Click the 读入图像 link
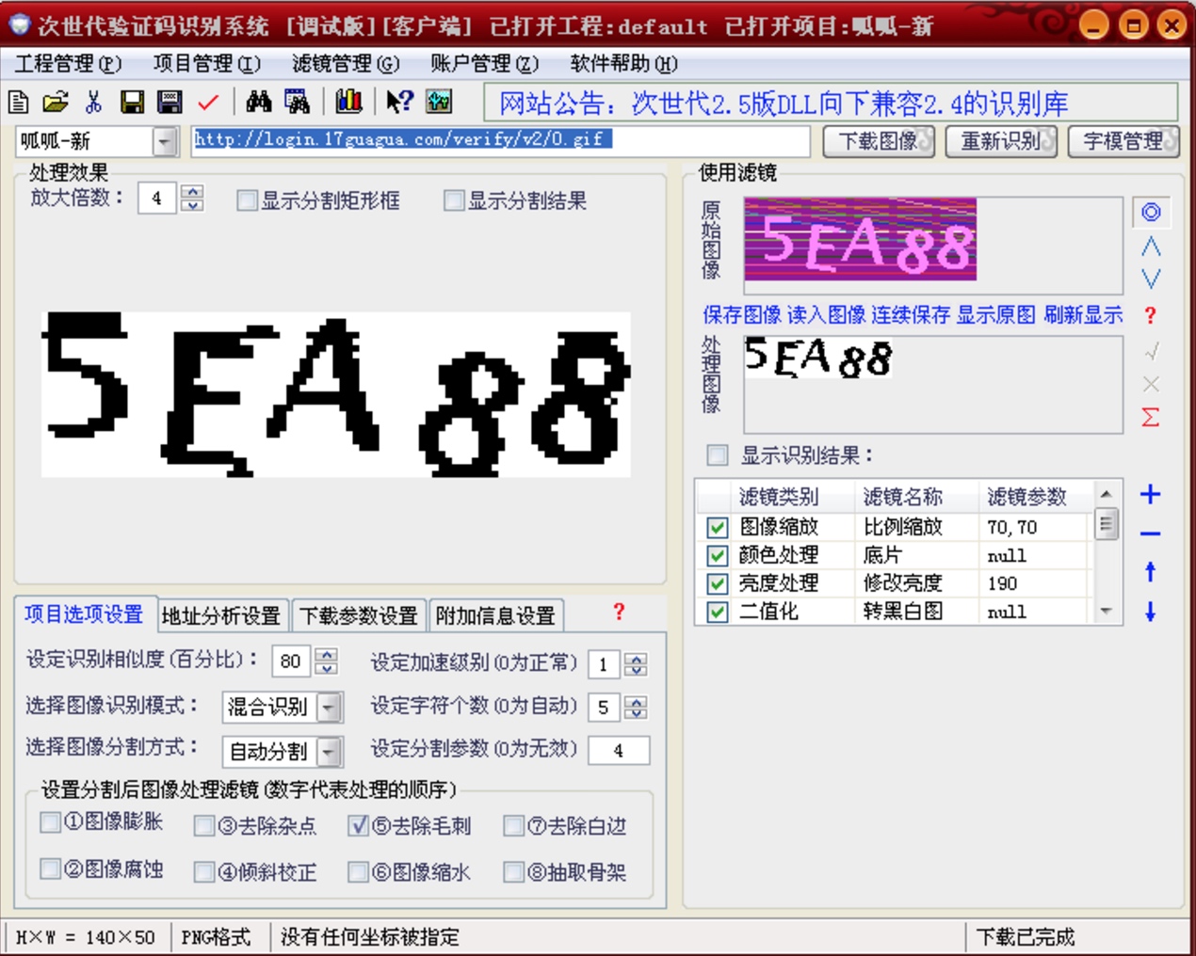The width and height of the screenshot is (1196, 956). 826,315
